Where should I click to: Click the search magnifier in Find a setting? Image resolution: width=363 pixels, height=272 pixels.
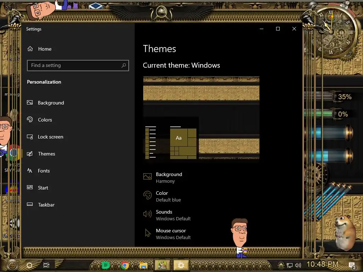[x=124, y=66]
